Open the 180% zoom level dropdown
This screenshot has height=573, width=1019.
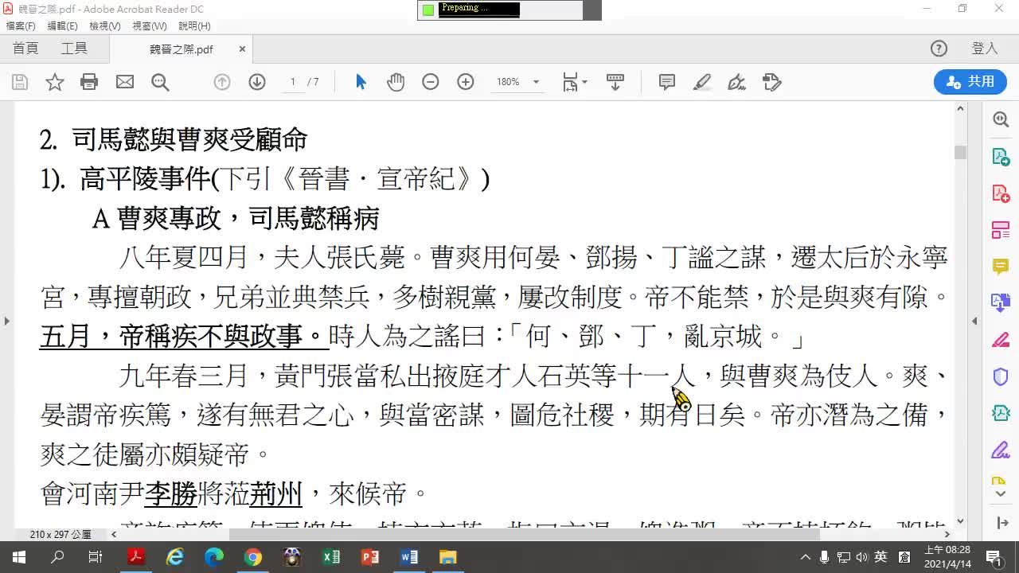pos(536,82)
